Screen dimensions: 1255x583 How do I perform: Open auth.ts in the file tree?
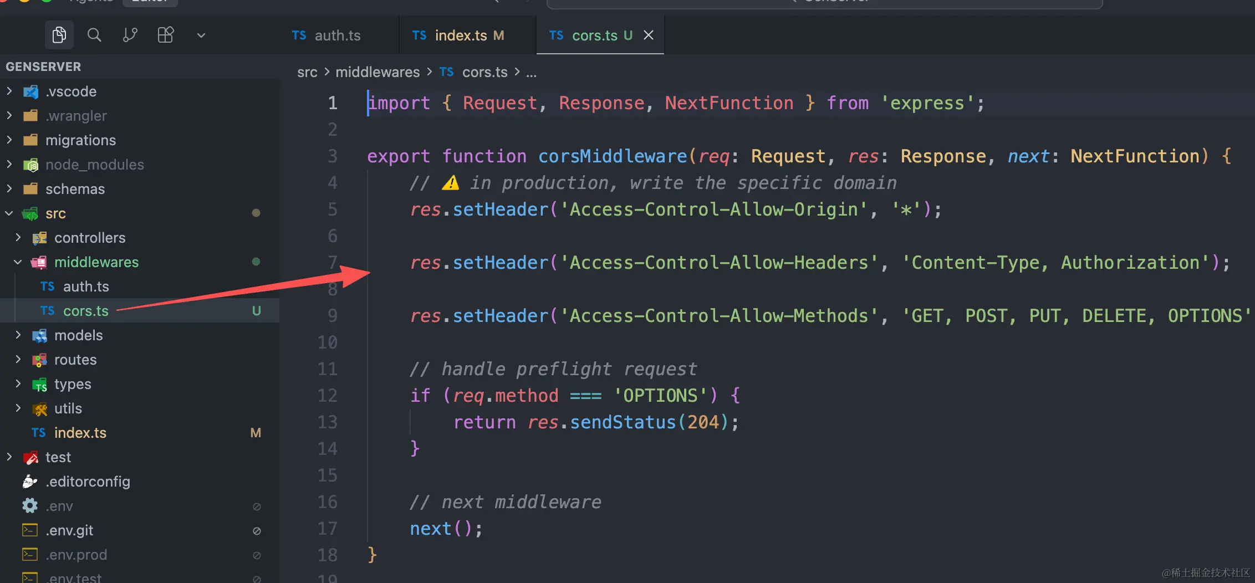coord(85,287)
